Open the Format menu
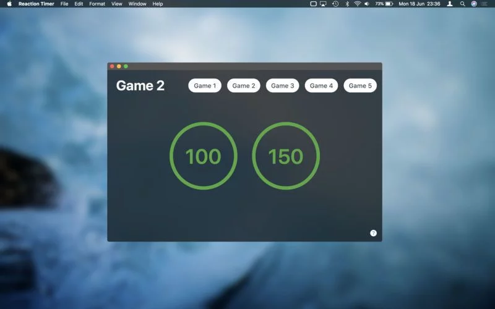The width and height of the screenshot is (495, 309). 97,4
